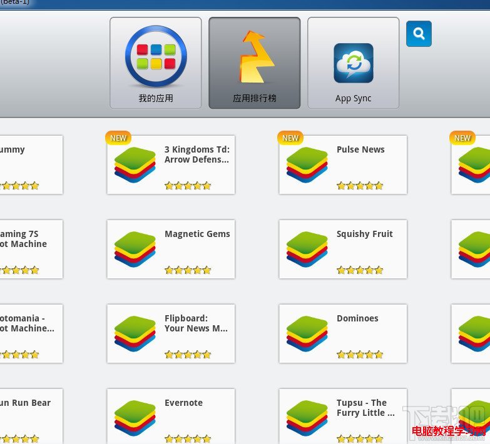
Task: Open the App Sync tab
Action: pos(353,63)
